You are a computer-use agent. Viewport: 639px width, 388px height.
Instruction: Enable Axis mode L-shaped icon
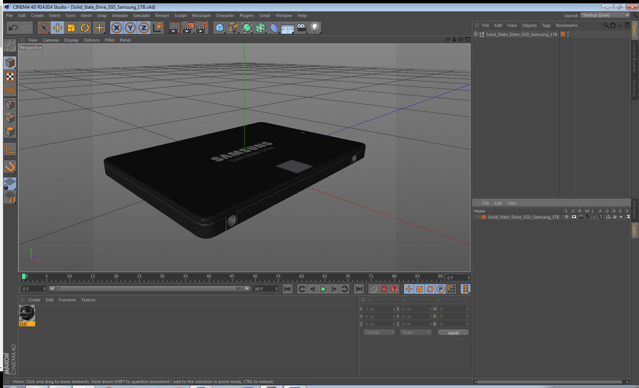point(10,149)
